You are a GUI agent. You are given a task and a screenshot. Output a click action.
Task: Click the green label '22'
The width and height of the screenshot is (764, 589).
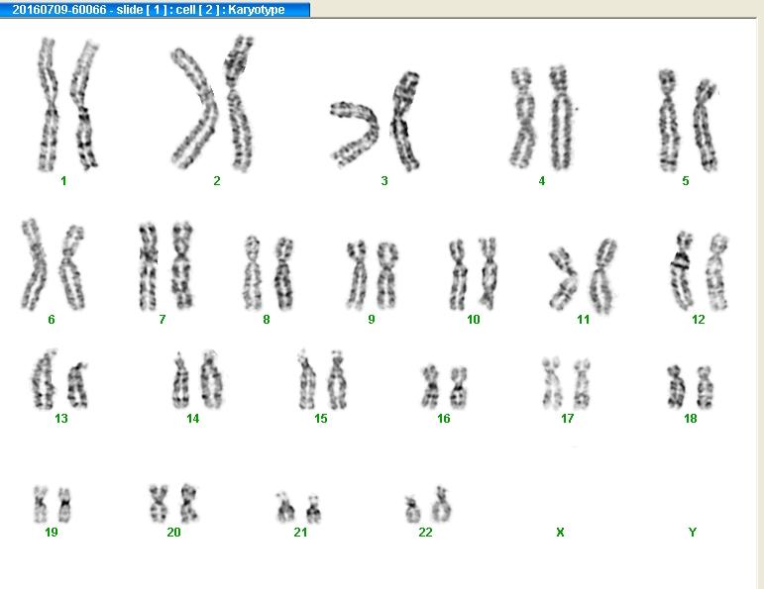point(425,532)
